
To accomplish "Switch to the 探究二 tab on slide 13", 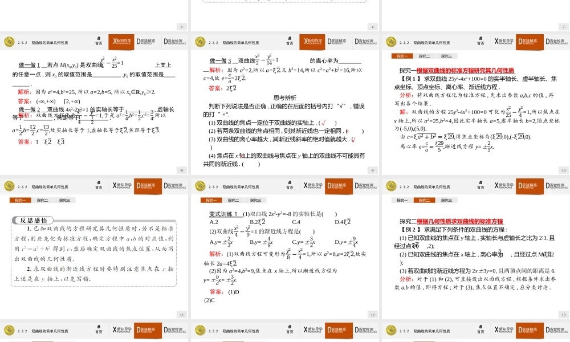I will tap(423, 200).
